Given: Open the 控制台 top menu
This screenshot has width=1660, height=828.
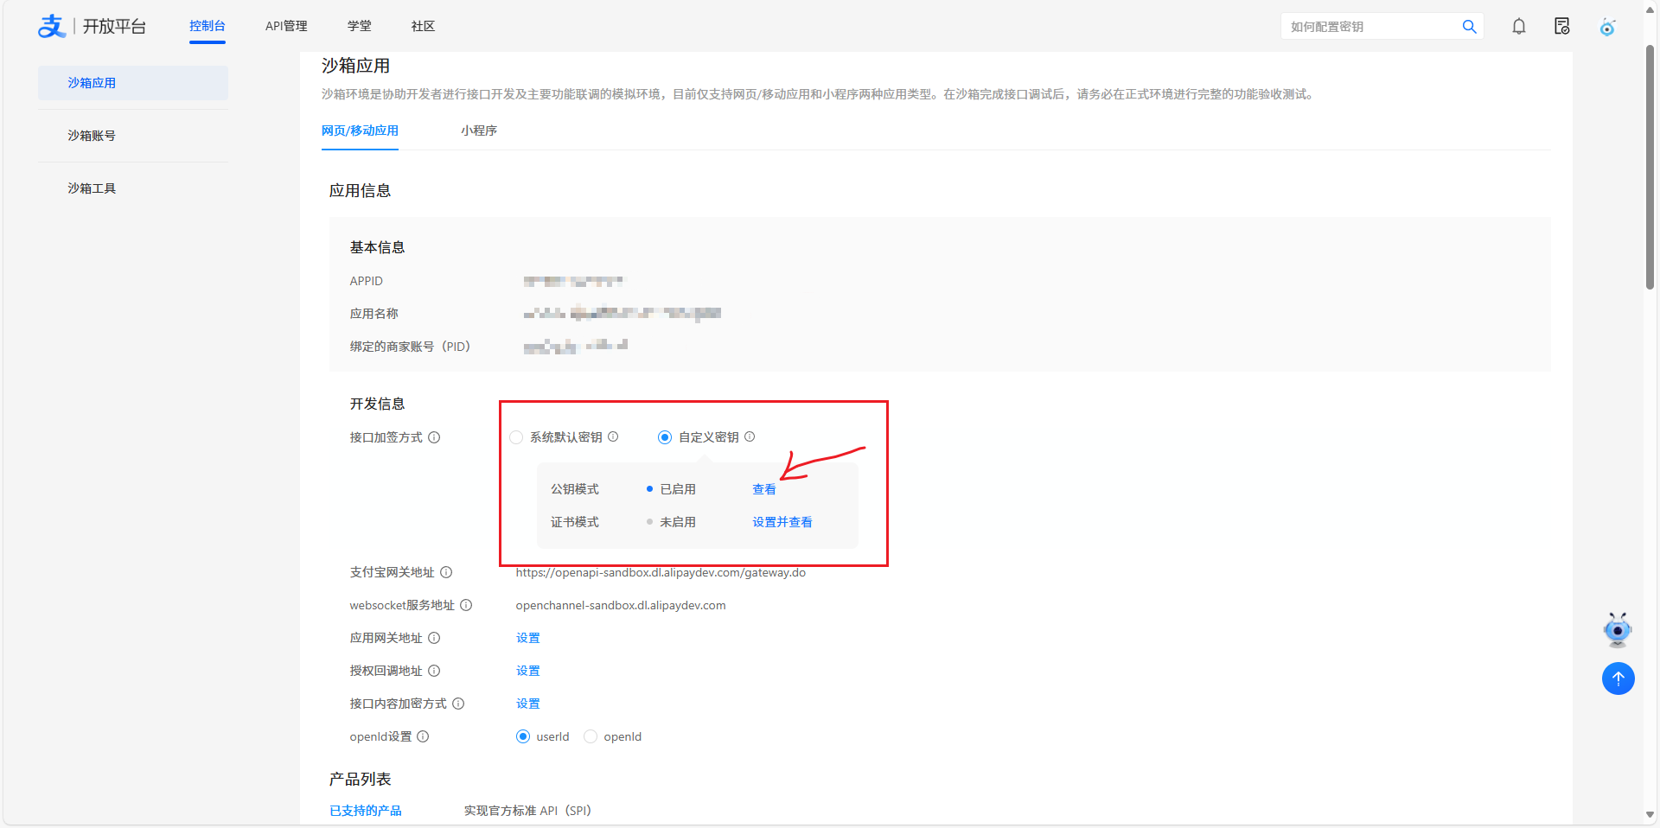Looking at the screenshot, I should click(x=207, y=26).
